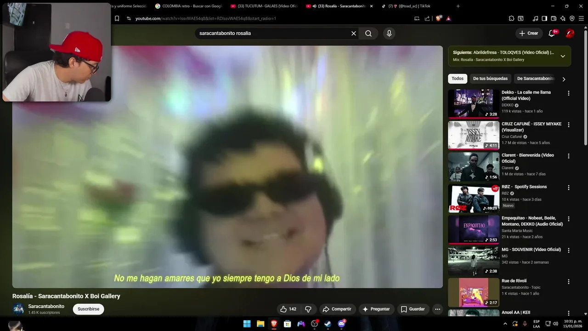Show more filter chips with right arrow

(x=564, y=79)
